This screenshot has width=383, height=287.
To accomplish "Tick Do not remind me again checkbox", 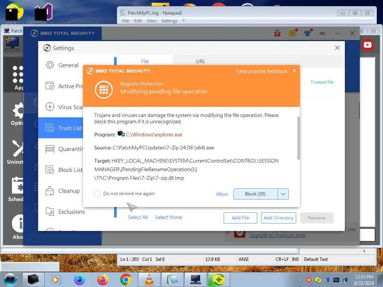I will coord(97,194).
